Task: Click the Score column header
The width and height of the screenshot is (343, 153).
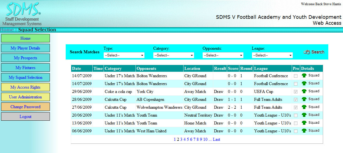Action: click(x=233, y=68)
